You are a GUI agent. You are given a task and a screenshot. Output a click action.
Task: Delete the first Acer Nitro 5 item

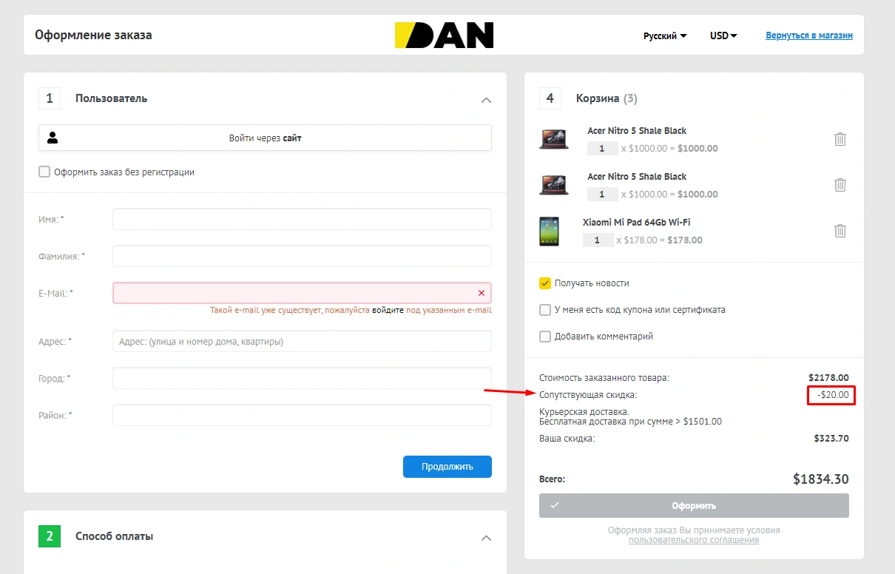[x=840, y=139]
